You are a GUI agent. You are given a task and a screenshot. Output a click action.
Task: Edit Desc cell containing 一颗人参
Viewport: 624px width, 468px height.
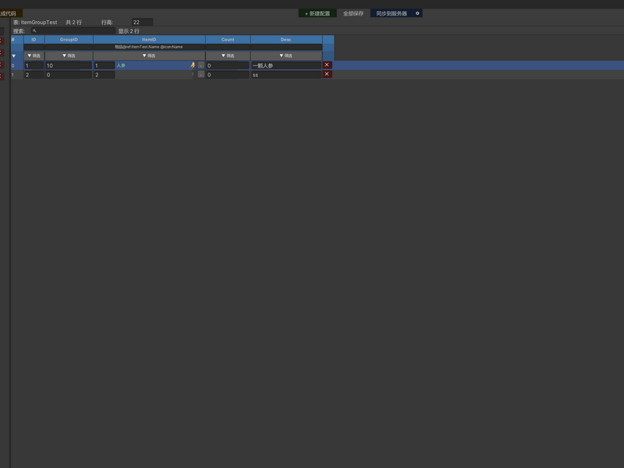(x=286, y=66)
